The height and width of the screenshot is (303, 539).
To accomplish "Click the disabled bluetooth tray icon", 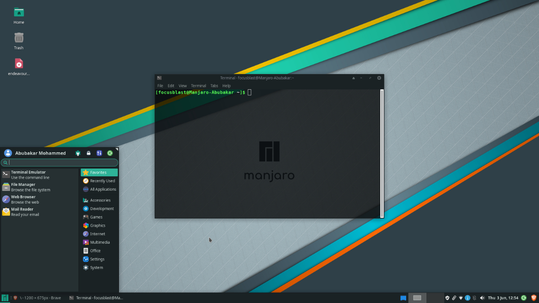I will coord(474,298).
